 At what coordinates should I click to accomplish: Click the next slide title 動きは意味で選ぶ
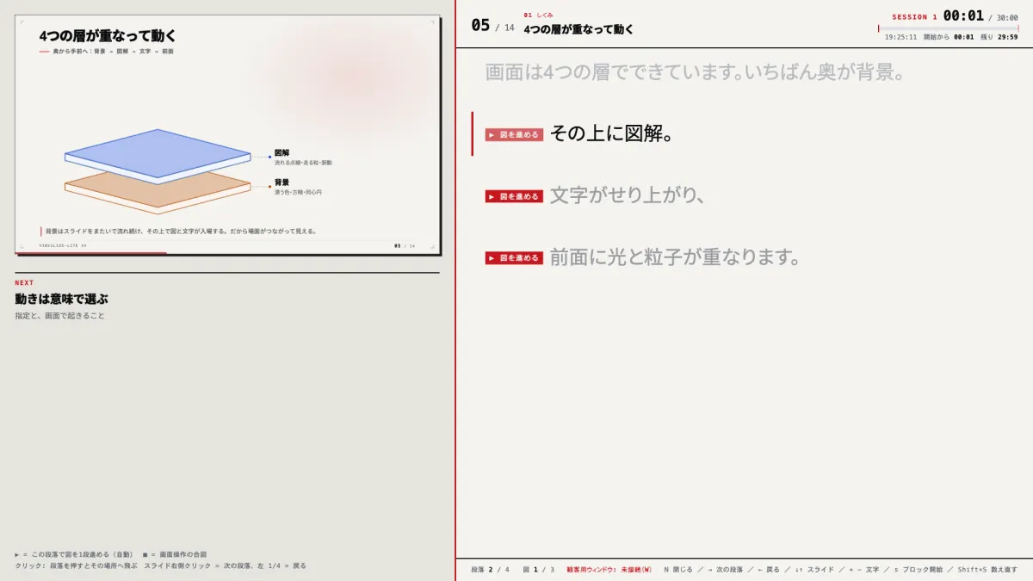61,300
